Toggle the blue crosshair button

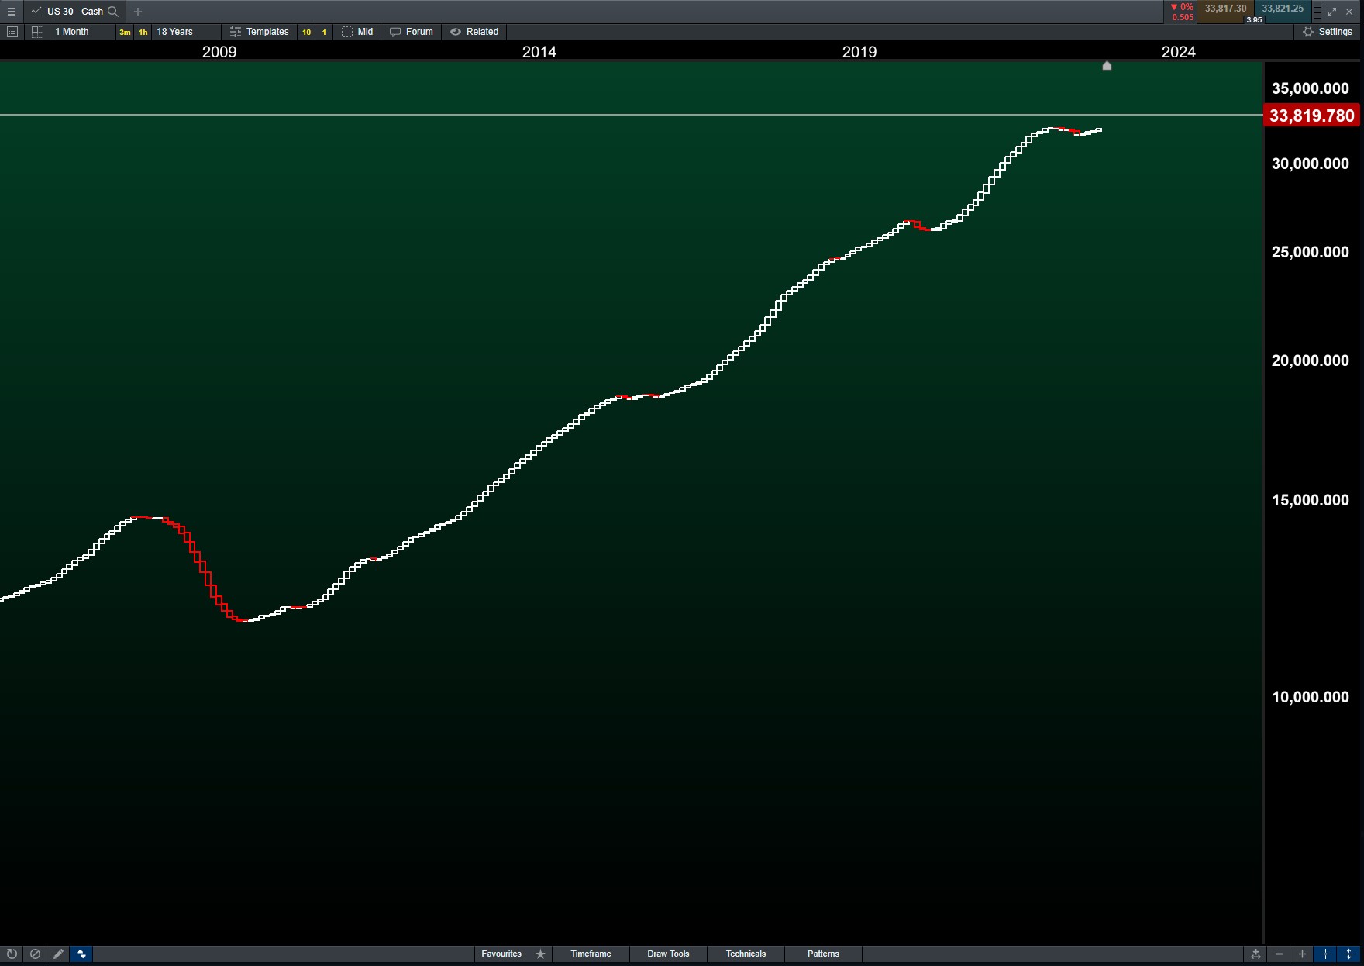click(1326, 954)
